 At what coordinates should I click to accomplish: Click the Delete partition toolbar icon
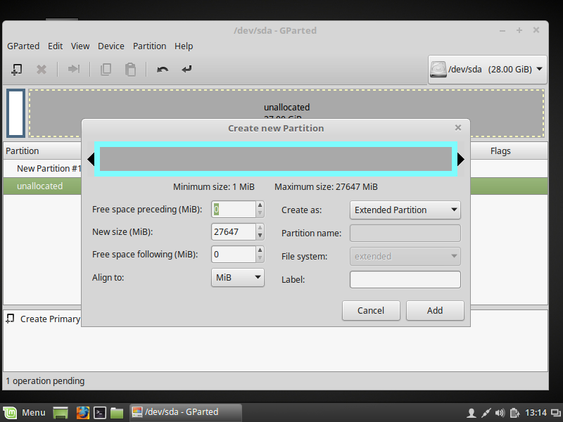42,69
